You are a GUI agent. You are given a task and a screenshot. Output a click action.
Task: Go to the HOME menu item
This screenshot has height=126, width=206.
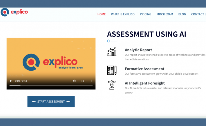(102, 14)
